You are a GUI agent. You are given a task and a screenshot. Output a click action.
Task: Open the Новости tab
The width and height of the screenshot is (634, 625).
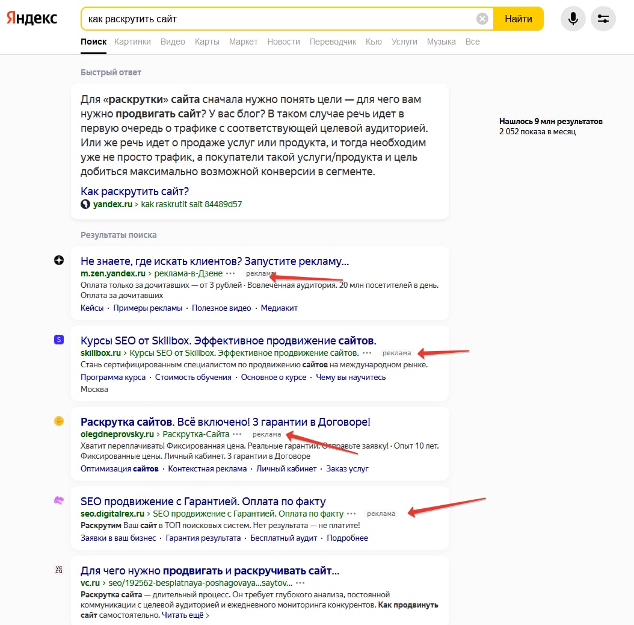pos(283,42)
